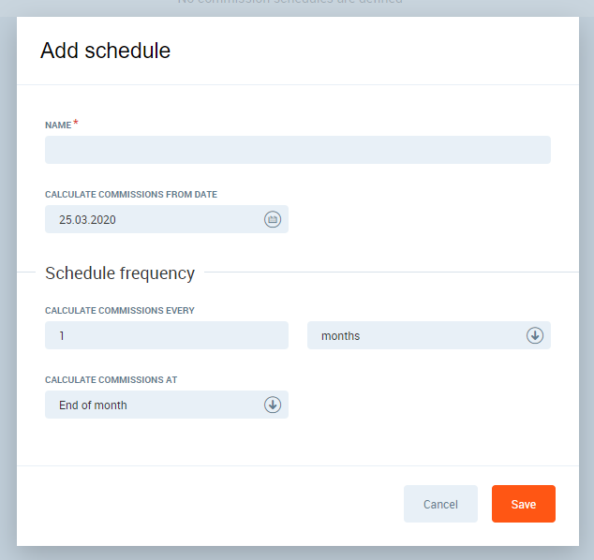Click the 'Add schedule' dialog title

(x=105, y=52)
